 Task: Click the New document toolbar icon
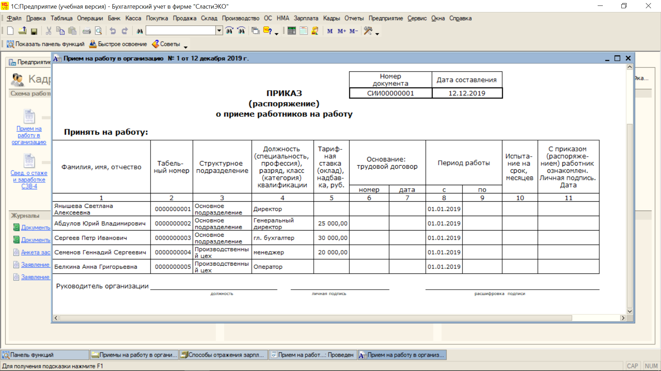coord(10,31)
